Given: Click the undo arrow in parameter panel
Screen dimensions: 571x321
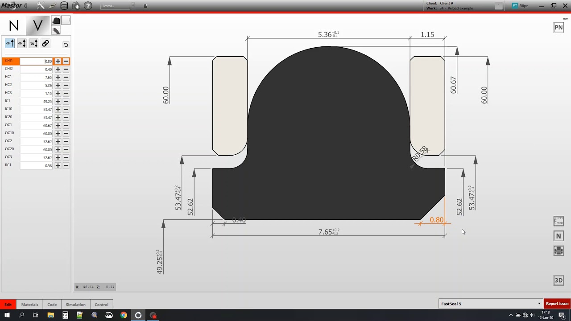Looking at the screenshot, I should 66,45.
